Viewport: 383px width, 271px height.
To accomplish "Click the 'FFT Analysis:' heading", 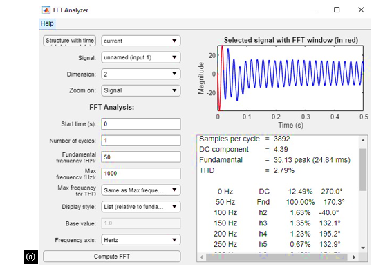I will [111, 108].
